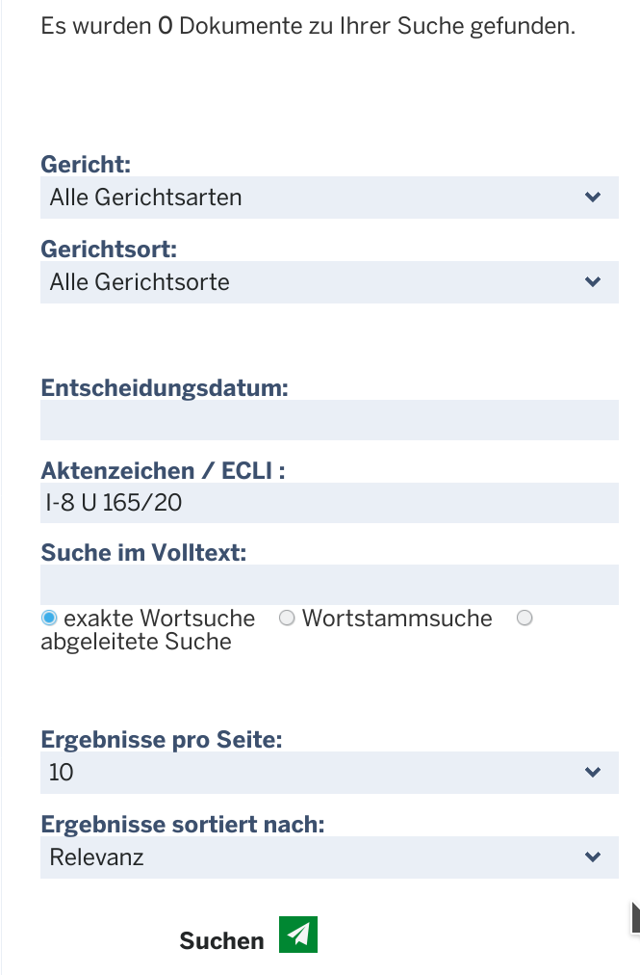The height and width of the screenshot is (975, 640).
Task: Open the Gericht dropdown showing Alle Gerichtsarten
Action: (x=329, y=198)
